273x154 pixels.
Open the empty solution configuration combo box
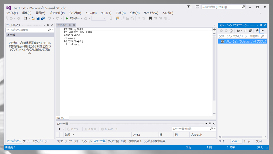(x=98, y=18)
